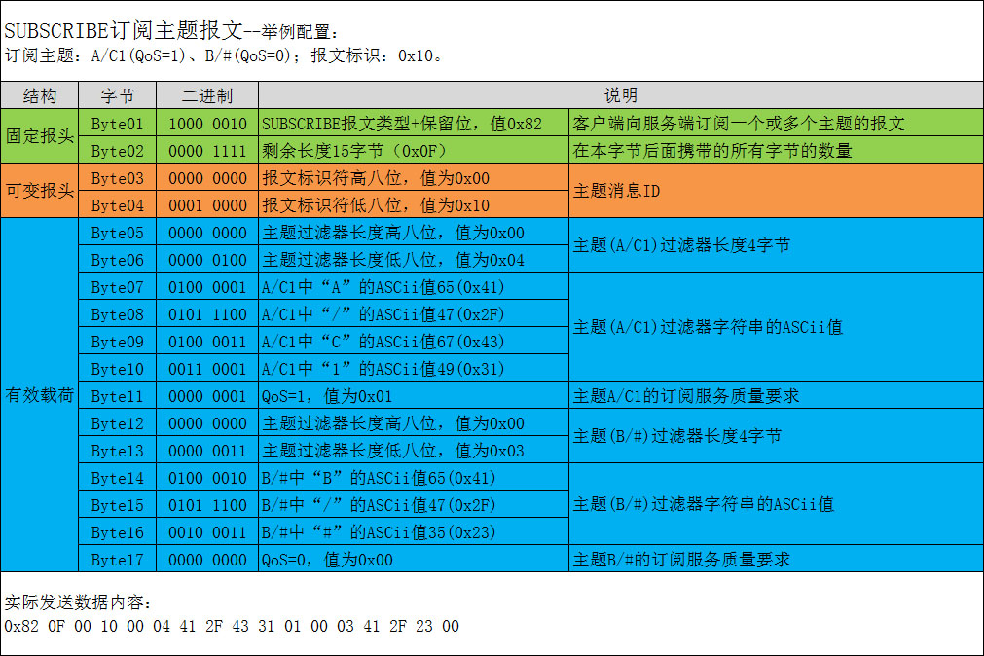Screen dimensions: 984x656
Task: Click the binary value 1000 0010 cell
Action: 205,124
